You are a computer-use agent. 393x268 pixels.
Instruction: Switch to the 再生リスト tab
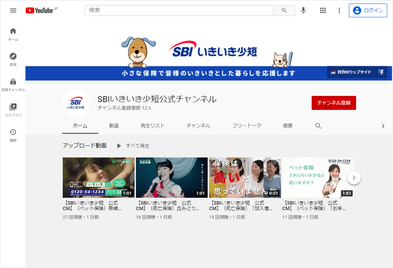pos(152,126)
